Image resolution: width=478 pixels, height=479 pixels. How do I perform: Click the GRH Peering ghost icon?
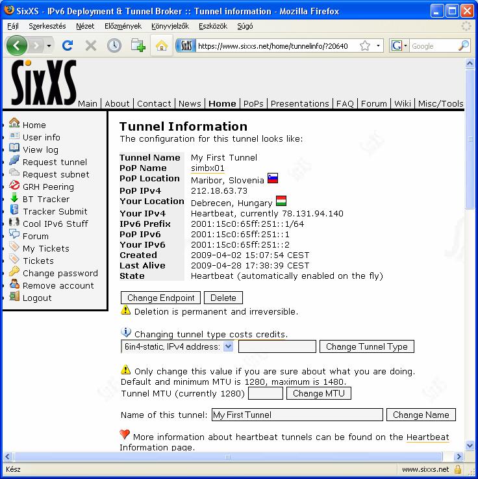(14, 185)
